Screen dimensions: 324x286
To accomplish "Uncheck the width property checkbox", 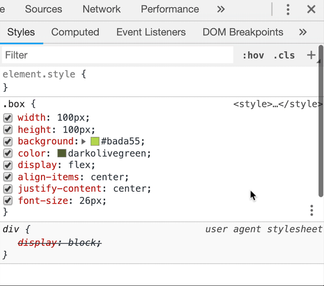I will (x=8, y=118).
